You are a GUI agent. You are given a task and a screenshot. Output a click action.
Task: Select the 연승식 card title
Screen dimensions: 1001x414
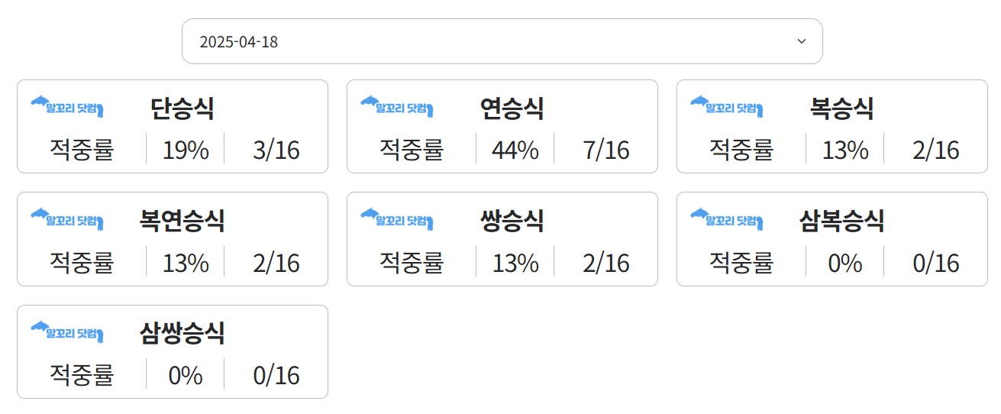(512, 108)
